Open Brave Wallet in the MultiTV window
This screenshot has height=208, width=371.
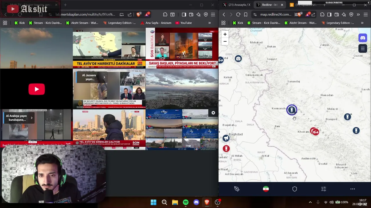(x=191, y=14)
